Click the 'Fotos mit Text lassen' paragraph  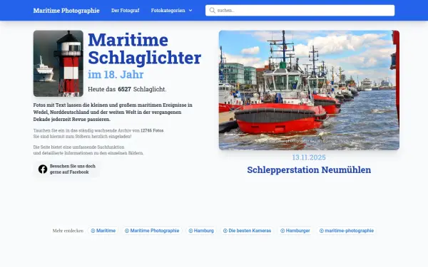[x=113, y=112]
